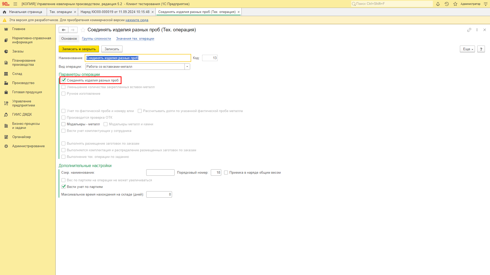Close the Тех. операции tab
The width and height of the screenshot is (490, 275).
coord(75,12)
